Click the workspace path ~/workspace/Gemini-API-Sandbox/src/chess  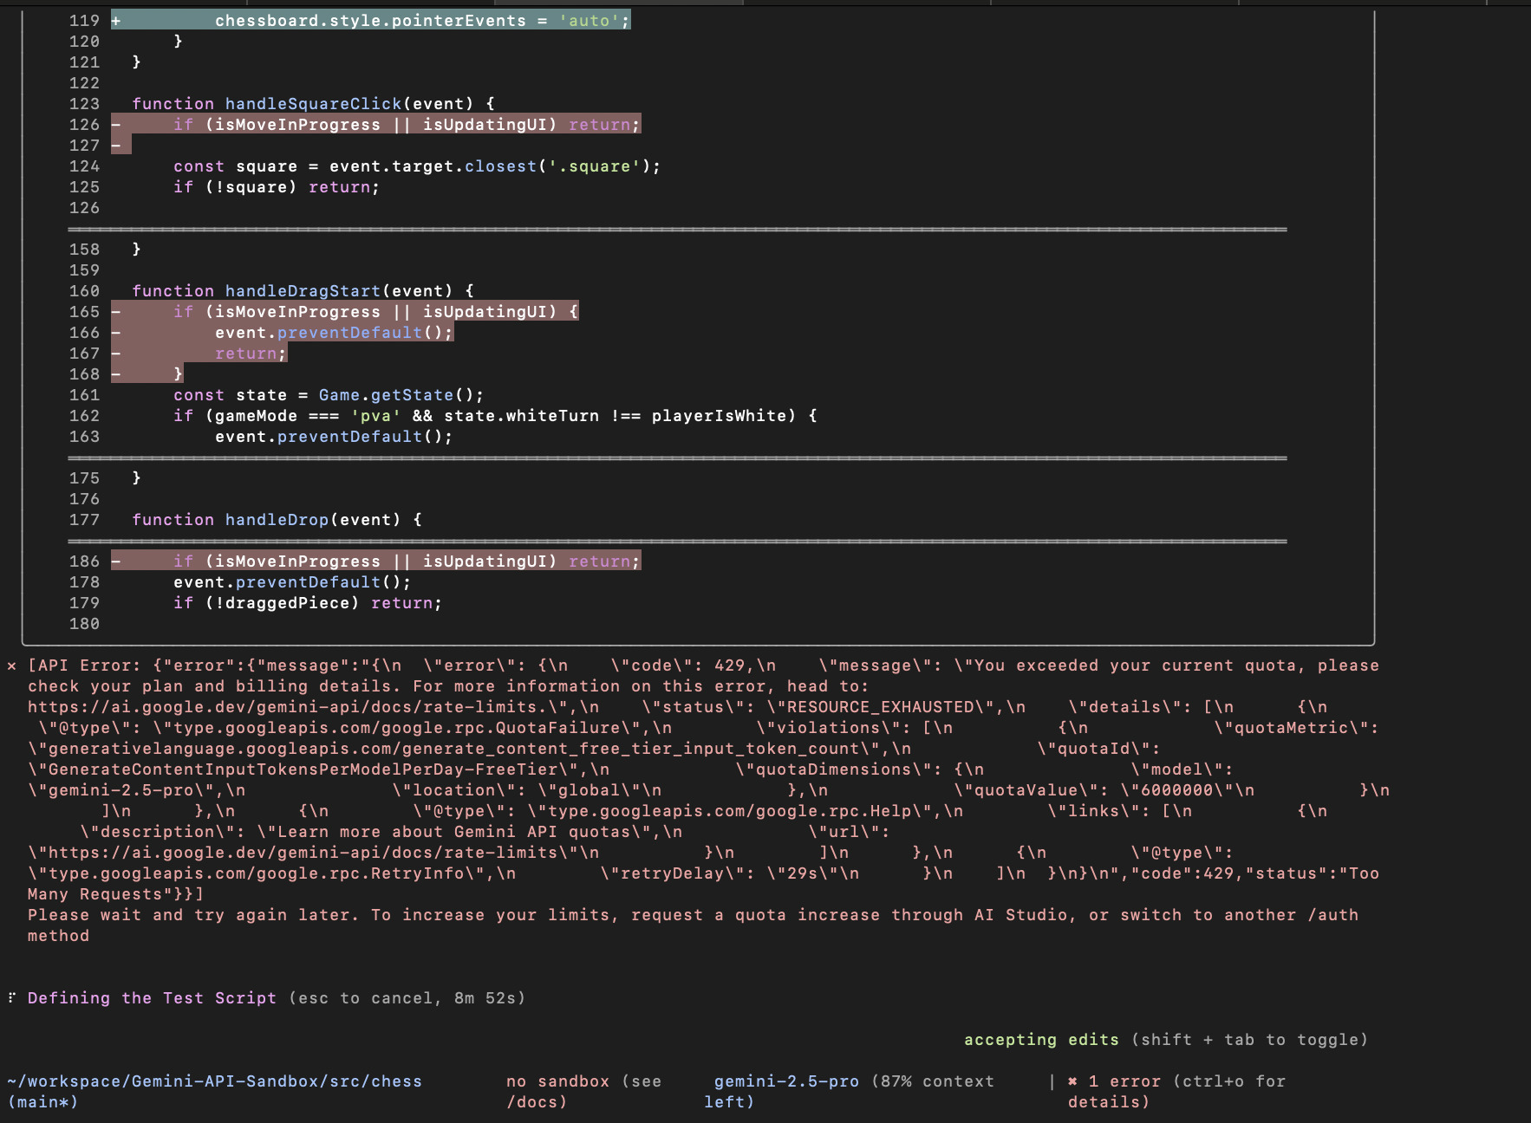pos(214,1081)
